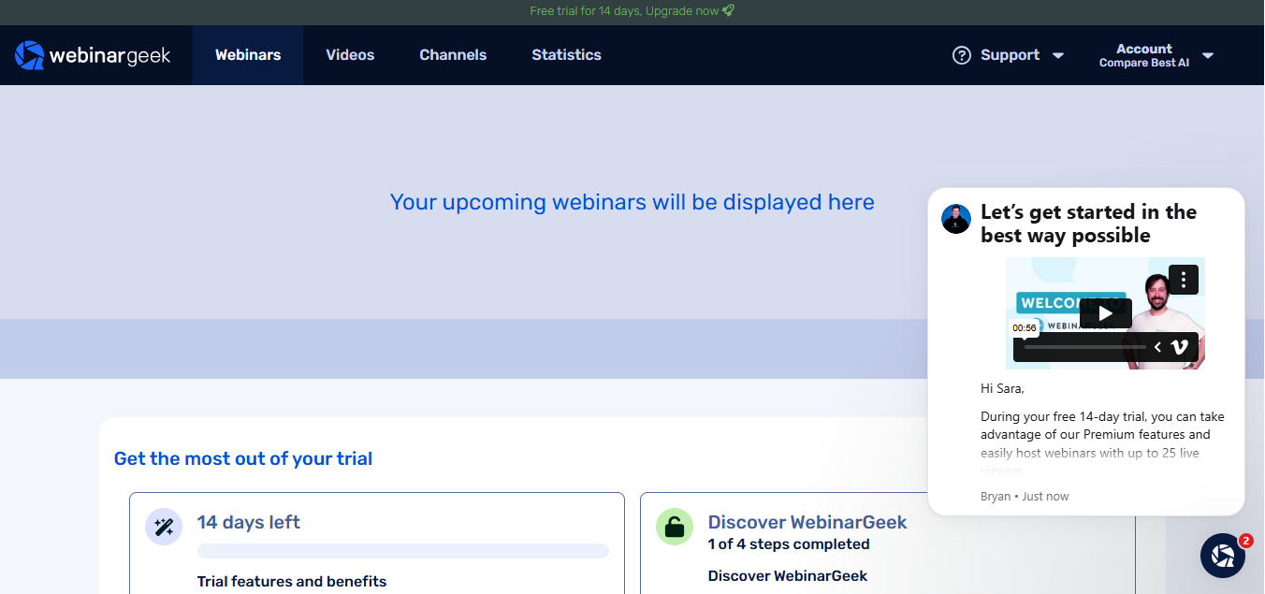Screen dimensions: 1265x594
Task: Click the welcome video thumbnail
Action: tap(1105, 313)
